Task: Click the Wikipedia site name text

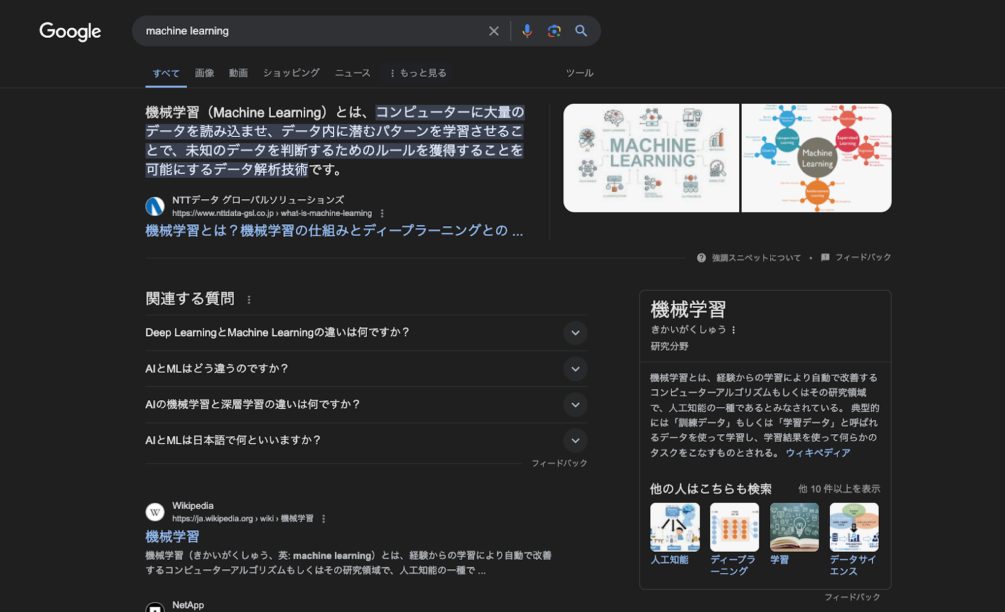Action: 193,506
